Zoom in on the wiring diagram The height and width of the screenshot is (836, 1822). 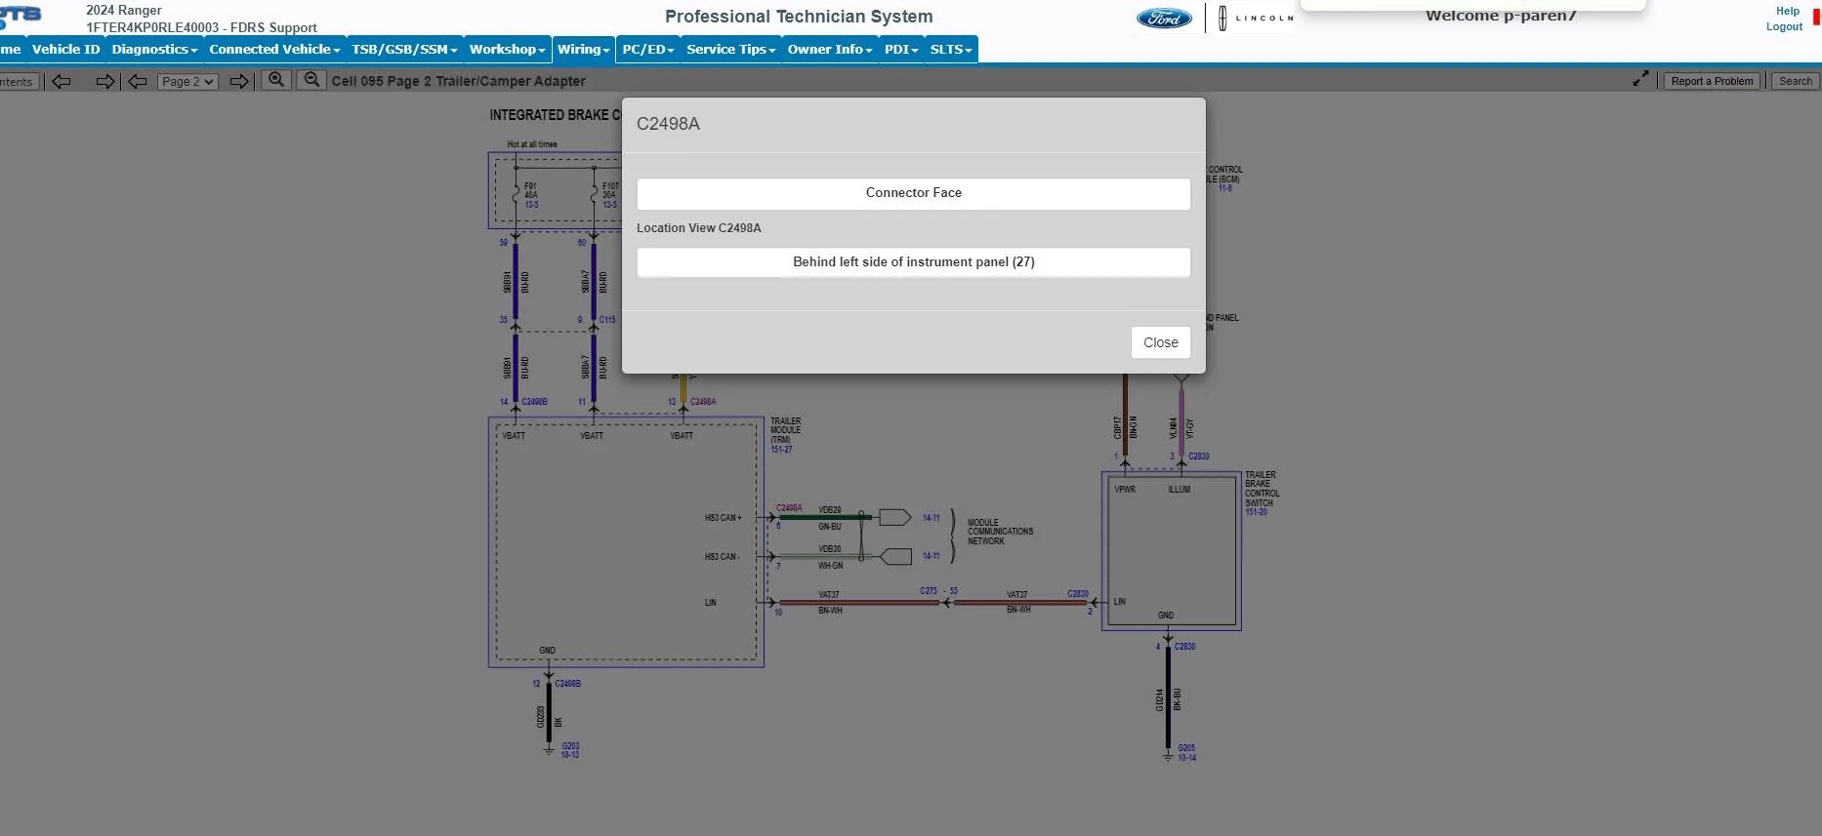click(x=276, y=80)
